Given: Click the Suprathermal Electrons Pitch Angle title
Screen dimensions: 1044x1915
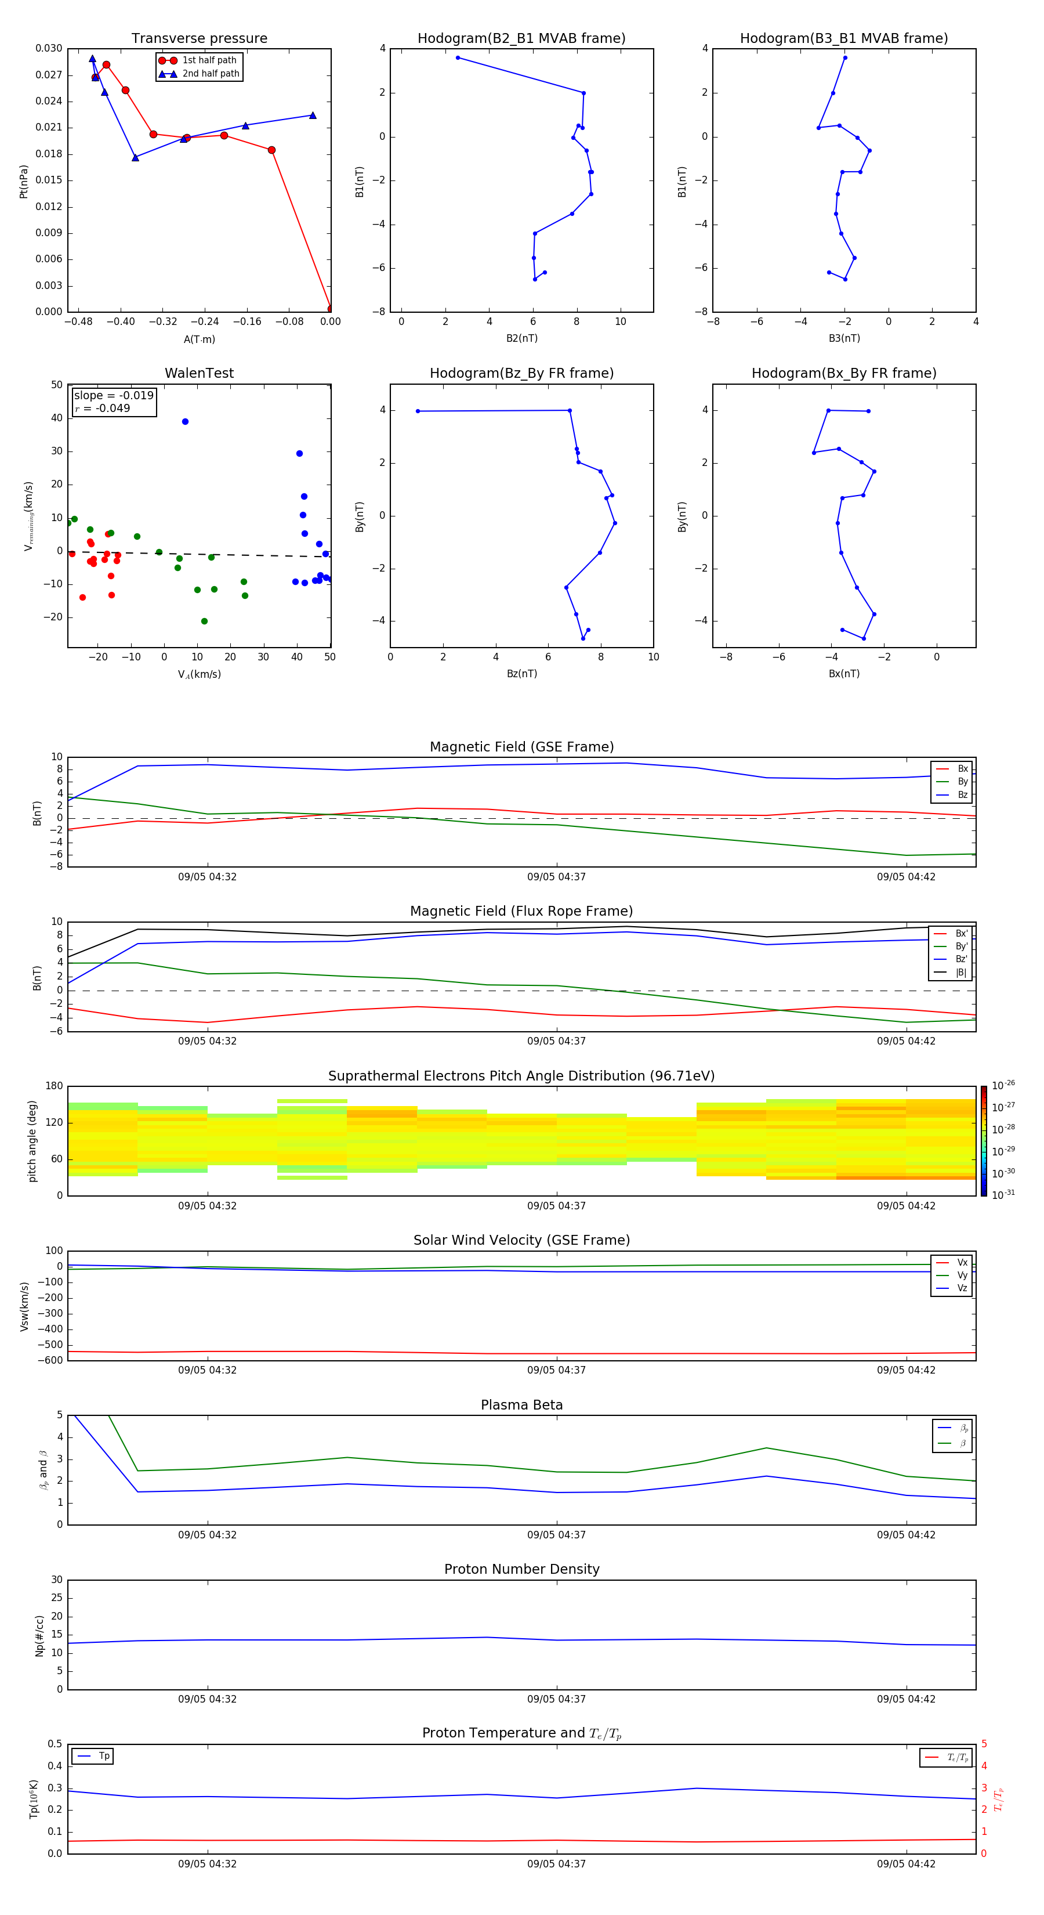Looking at the screenshot, I should point(521,1076).
